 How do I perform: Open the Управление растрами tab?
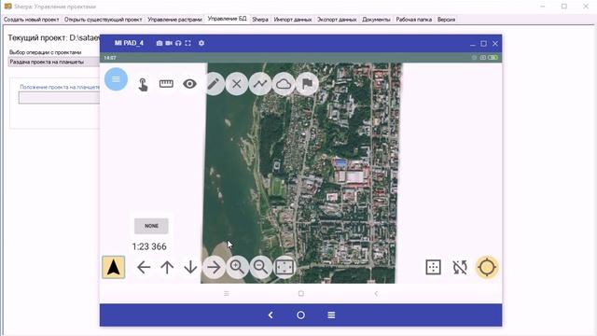pyautogui.click(x=174, y=20)
